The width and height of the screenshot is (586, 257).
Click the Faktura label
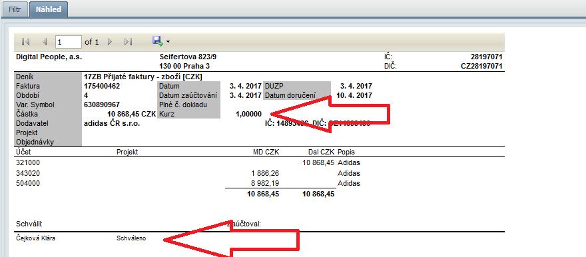point(28,86)
